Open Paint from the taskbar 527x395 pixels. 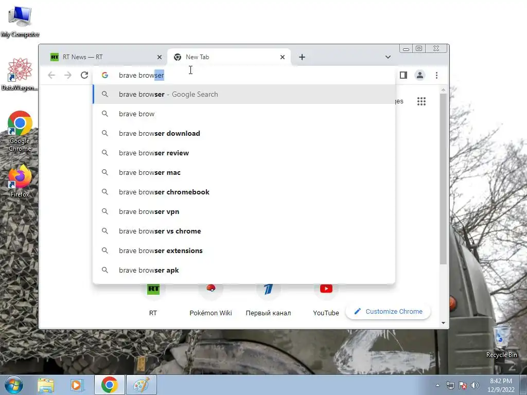pos(141,385)
